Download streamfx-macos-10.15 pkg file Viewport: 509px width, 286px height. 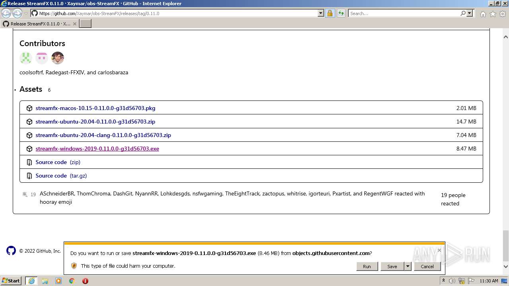point(95,108)
